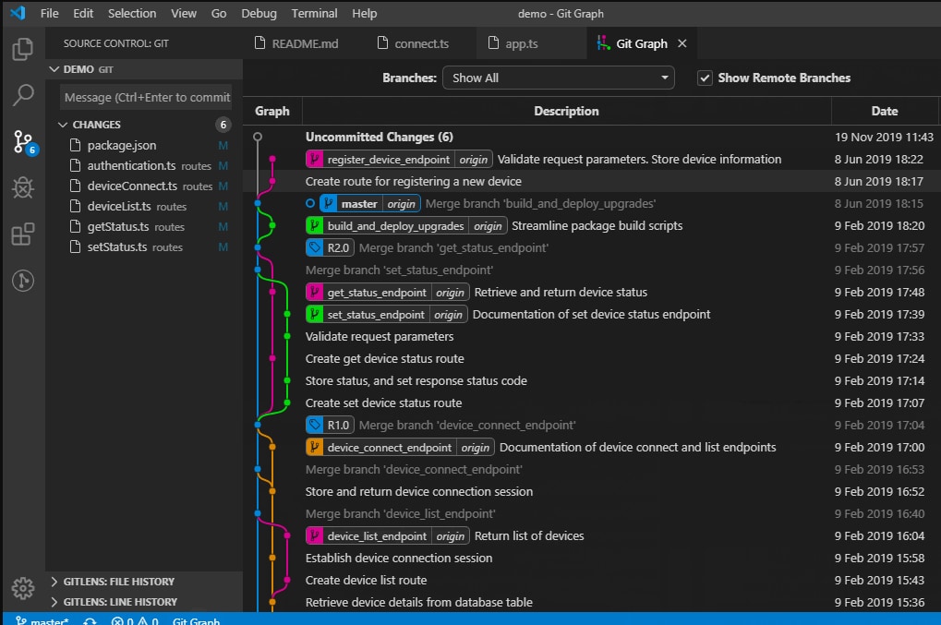Select commit 'Create route for registering a new device'
941x625 pixels.
591,181
